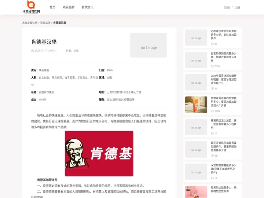Image resolution: width=264 pixels, height=198 pixels.
Task: Open the 项目品牌 menu item
Action: tap(69, 7)
